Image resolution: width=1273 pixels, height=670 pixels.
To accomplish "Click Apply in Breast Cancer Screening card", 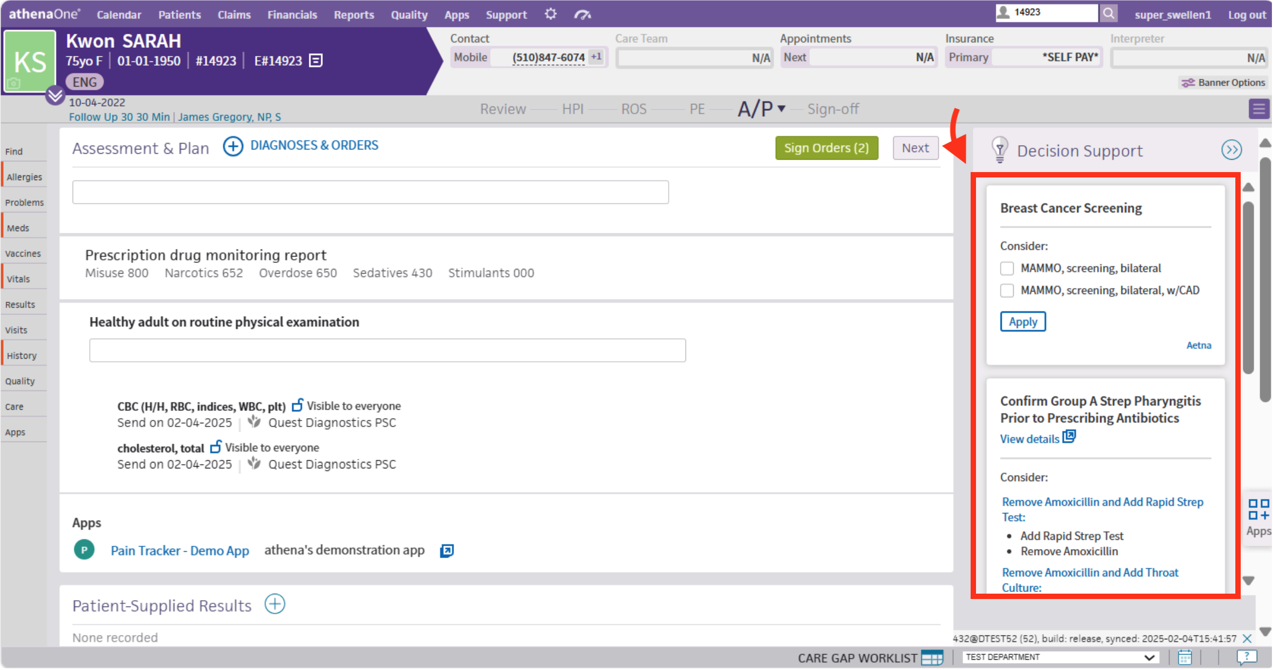I will pyautogui.click(x=1023, y=322).
